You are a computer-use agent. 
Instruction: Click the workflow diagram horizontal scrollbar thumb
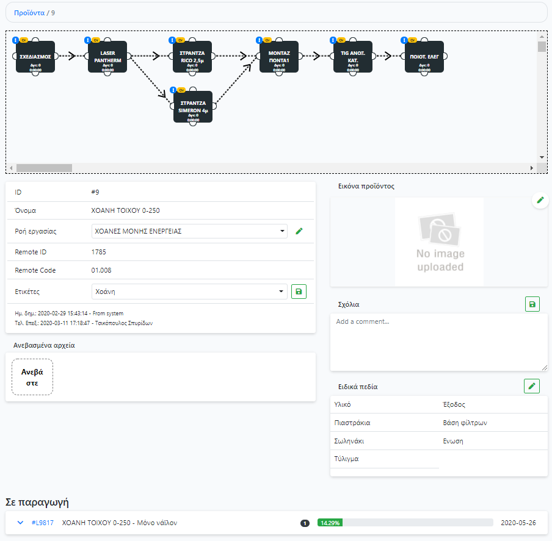point(44,168)
